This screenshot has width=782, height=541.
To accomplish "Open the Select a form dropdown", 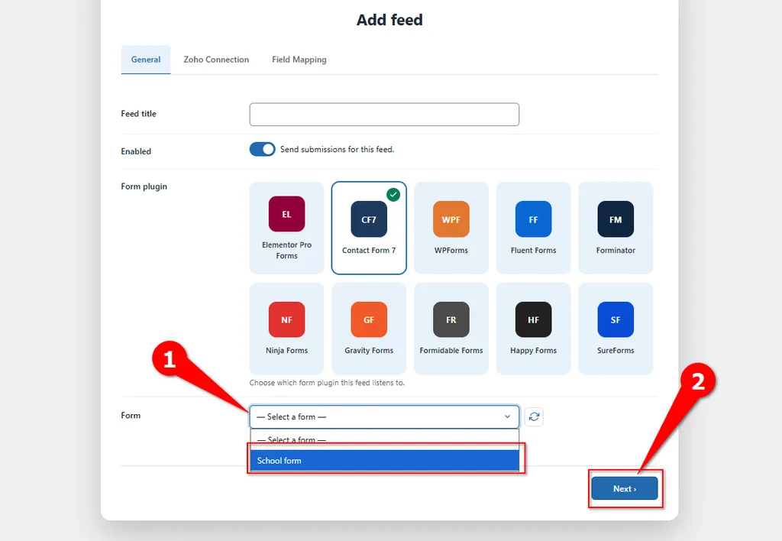I will click(x=384, y=416).
